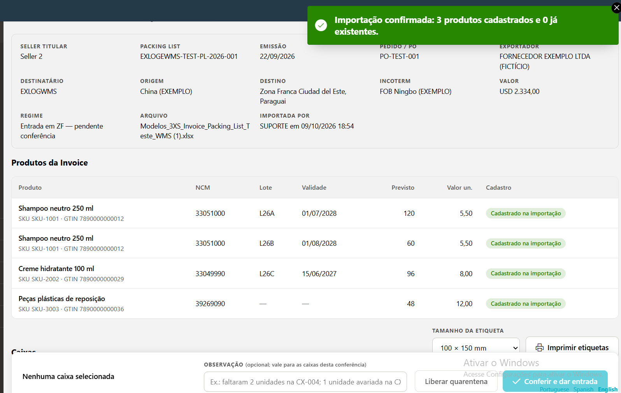Click the Valor un. column header
This screenshot has width=621, height=393.
click(460, 187)
